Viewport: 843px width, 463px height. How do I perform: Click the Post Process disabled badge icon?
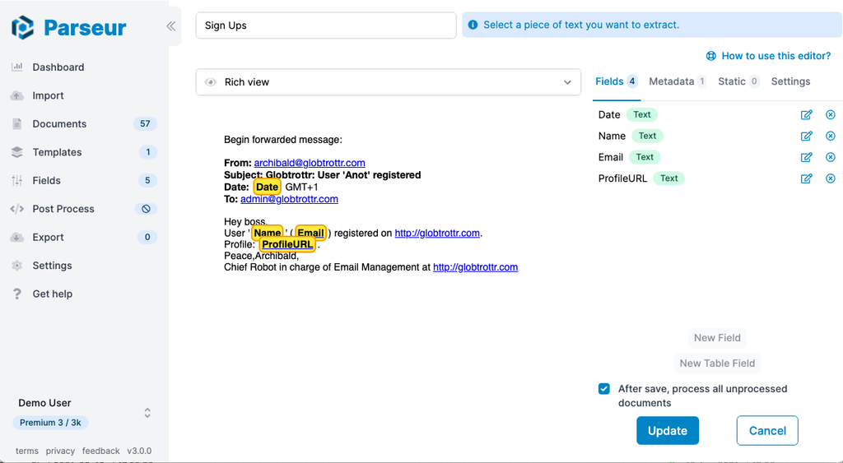(146, 209)
